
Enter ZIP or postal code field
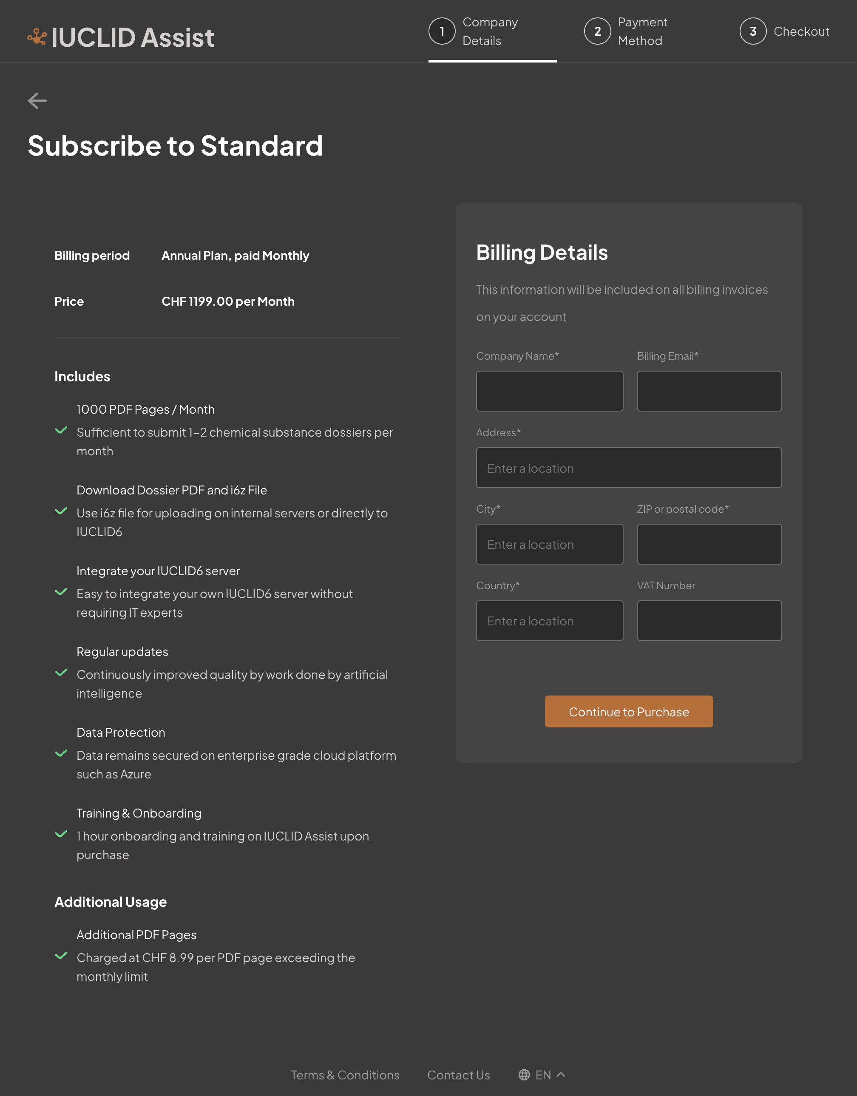(x=709, y=544)
